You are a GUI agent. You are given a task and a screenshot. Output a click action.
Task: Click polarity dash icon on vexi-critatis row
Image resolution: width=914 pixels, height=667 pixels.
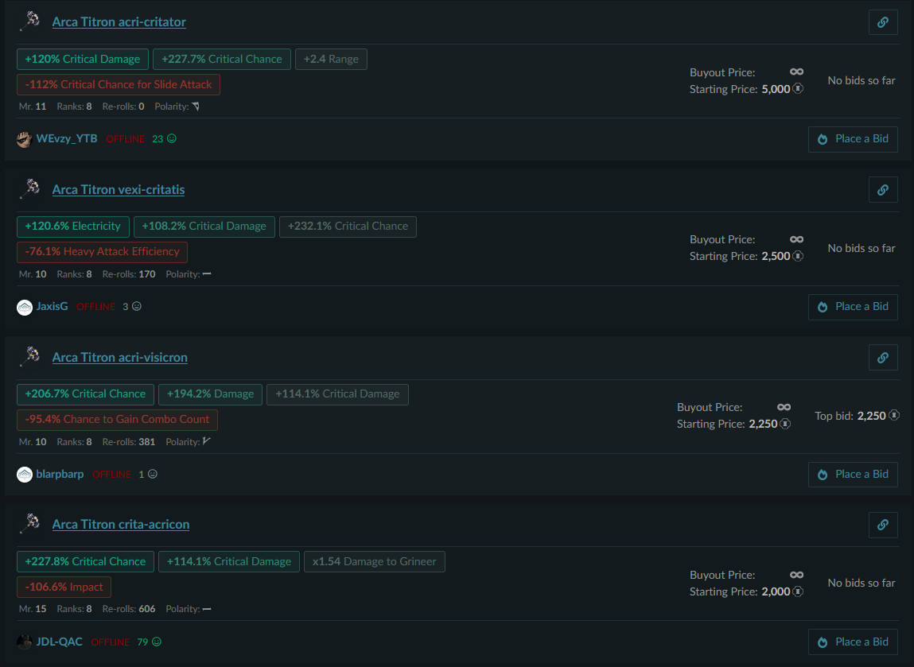coord(207,273)
